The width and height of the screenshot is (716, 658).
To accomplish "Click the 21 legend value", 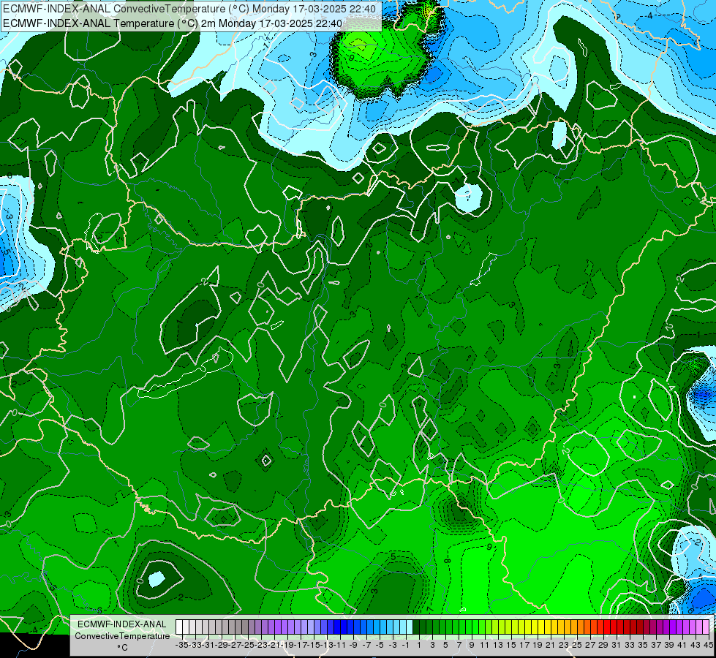I will tap(550, 646).
